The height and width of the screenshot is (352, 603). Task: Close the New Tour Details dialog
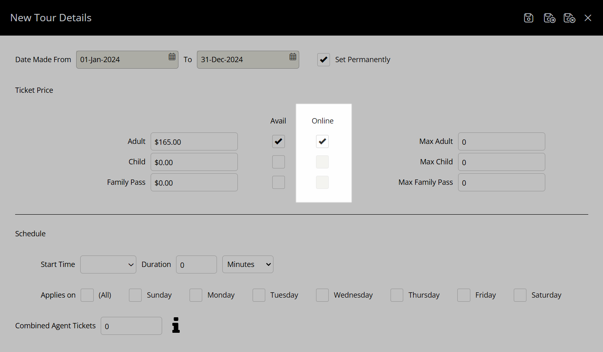tap(588, 18)
